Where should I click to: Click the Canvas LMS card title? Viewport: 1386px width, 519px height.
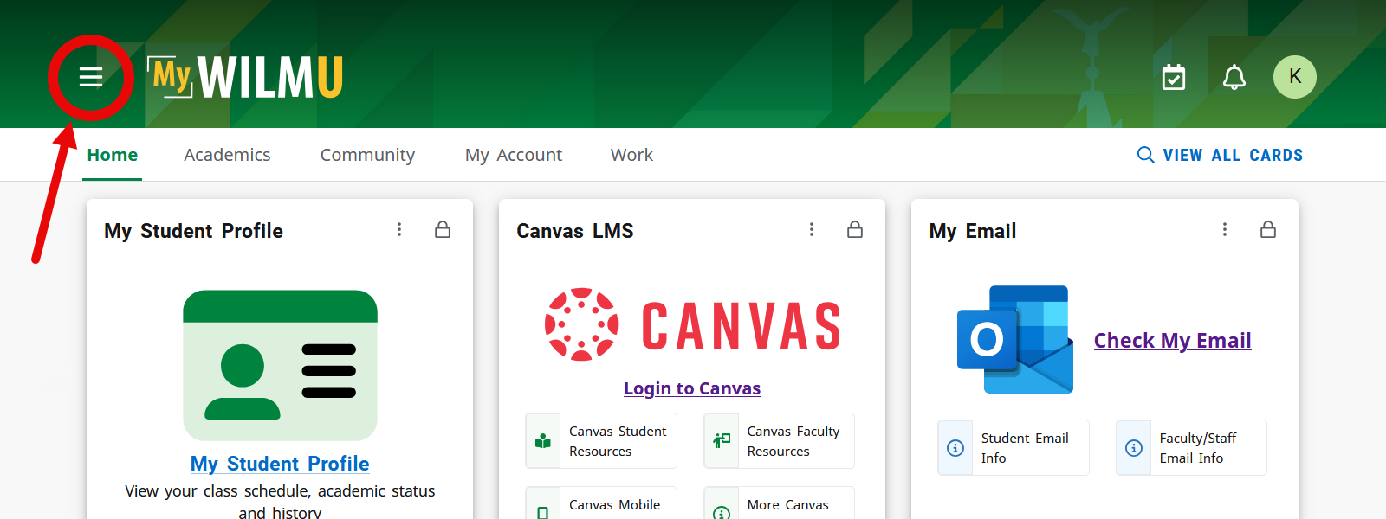click(575, 231)
